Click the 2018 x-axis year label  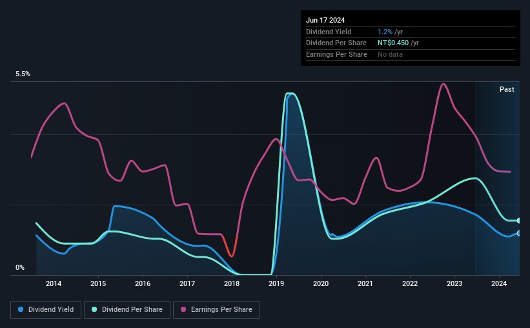[x=232, y=283]
